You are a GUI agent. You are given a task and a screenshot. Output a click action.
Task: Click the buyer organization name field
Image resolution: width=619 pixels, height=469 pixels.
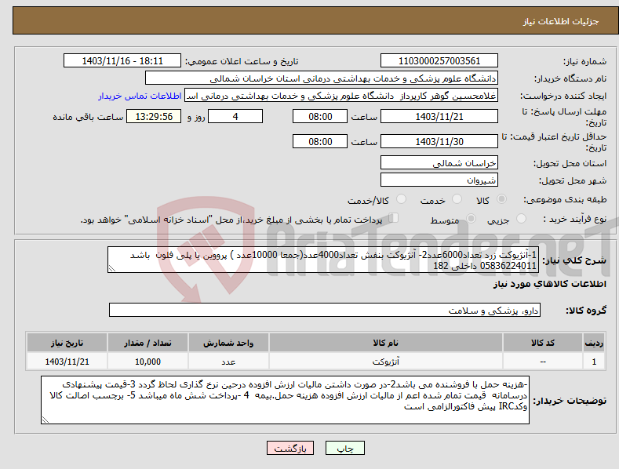(x=322, y=78)
